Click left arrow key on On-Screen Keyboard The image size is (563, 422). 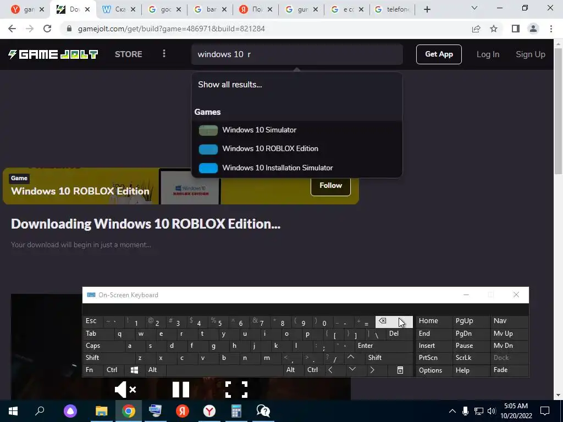330,370
